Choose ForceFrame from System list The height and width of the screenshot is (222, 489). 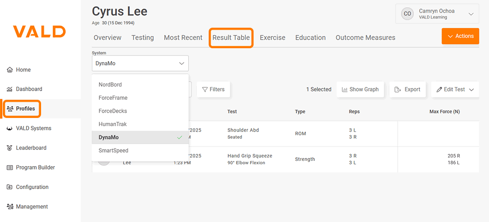[140, 98]
